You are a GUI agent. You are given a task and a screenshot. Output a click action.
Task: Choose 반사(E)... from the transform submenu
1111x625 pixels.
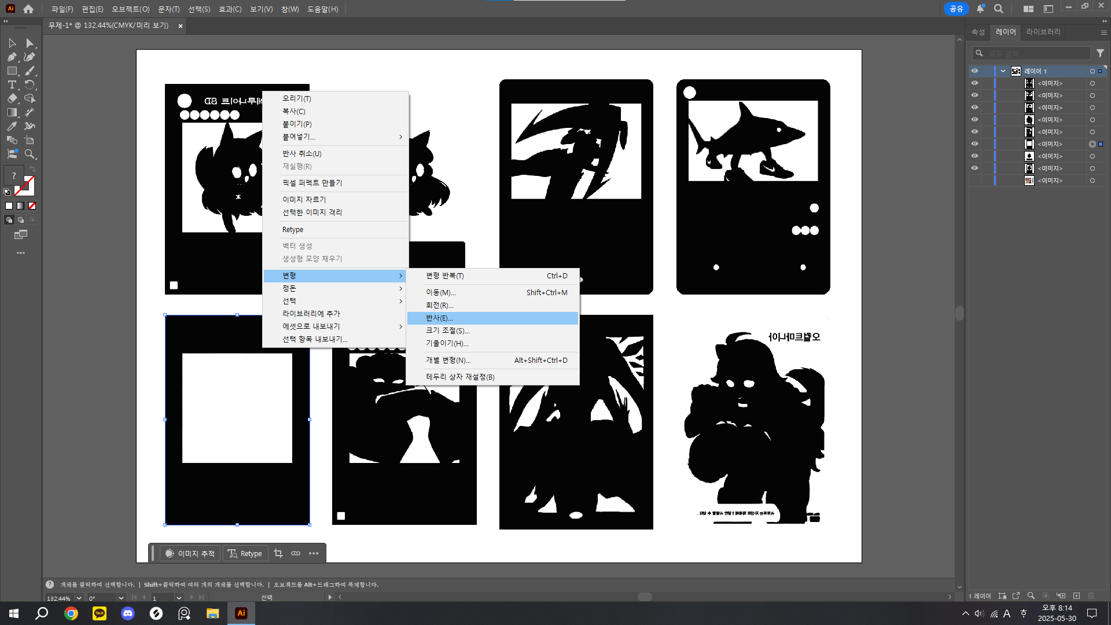coord(492,318)
